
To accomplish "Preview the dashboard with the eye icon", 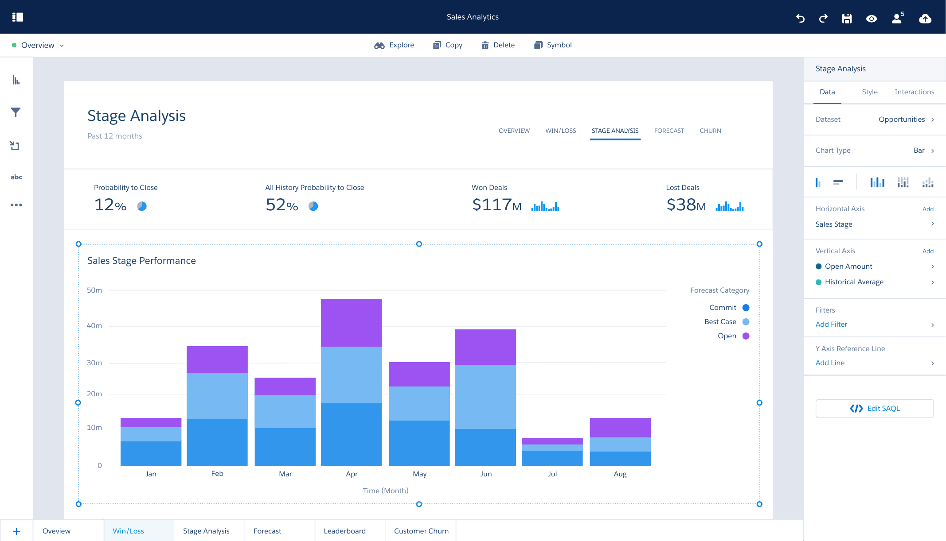I will (872, 19).
